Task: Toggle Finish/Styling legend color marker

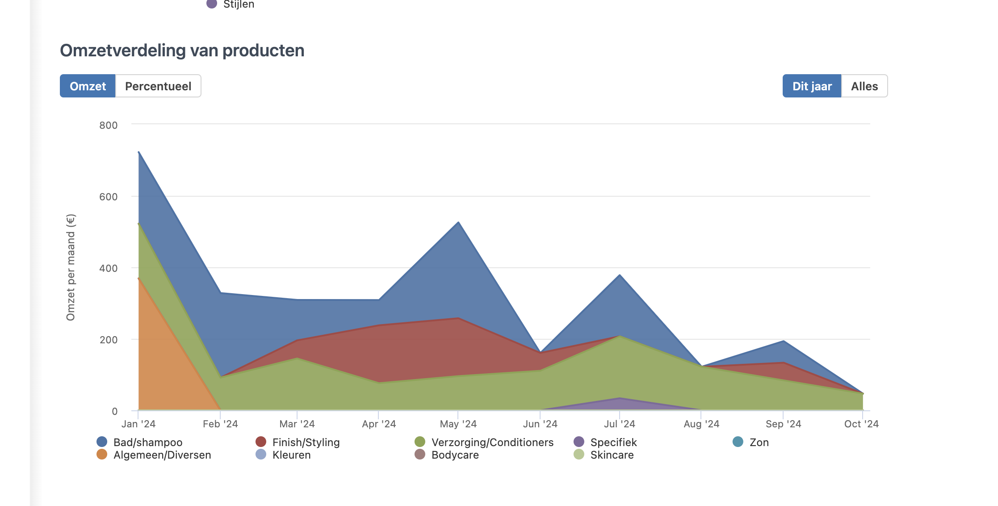Action: [x=261, y=442]
